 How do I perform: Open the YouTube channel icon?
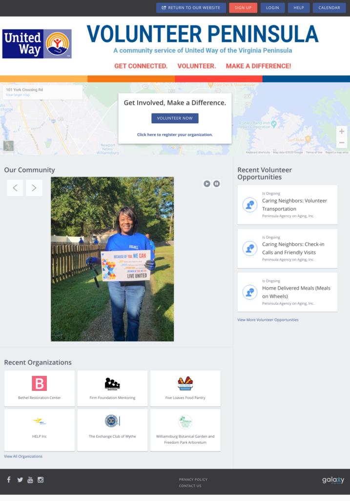click(x=30, y=479)
